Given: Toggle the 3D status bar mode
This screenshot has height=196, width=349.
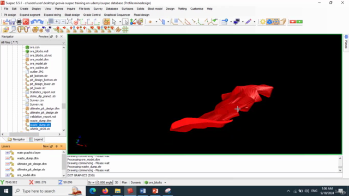Looking at the screenshot, I should (116, 182).
